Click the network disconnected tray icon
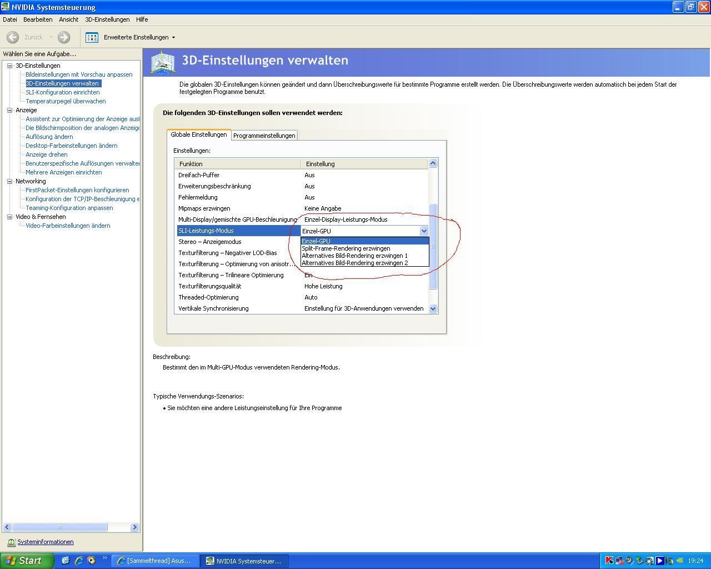 [x=620, y=561]
